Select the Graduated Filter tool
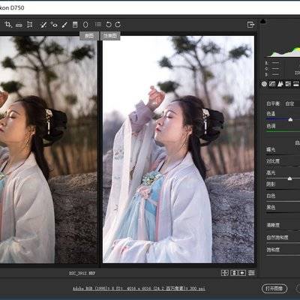 (75, 25)
